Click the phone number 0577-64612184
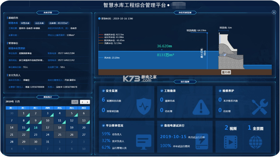 pyautogui.click(x=66, y=53)
